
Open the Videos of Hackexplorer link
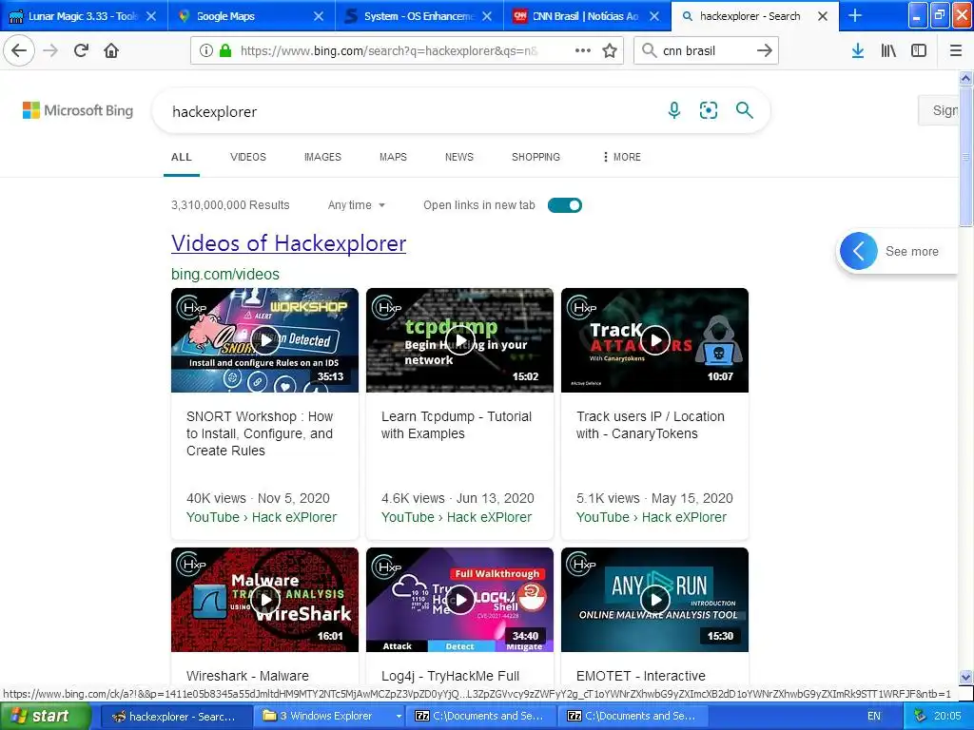click(289, 243)
